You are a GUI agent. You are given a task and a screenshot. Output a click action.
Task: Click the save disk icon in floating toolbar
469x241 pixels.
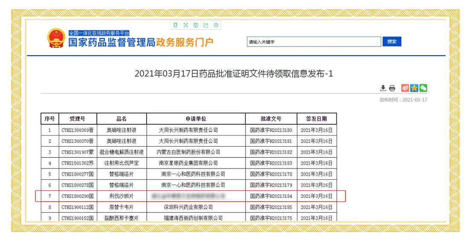[x=196, y=25]
